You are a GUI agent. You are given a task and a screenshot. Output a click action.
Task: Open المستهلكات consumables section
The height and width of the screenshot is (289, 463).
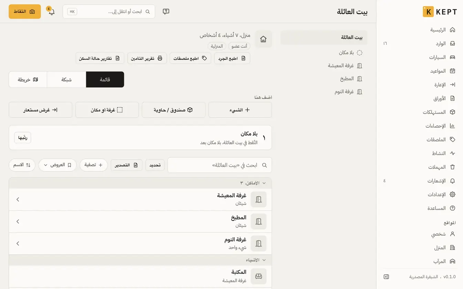[419, 112]
